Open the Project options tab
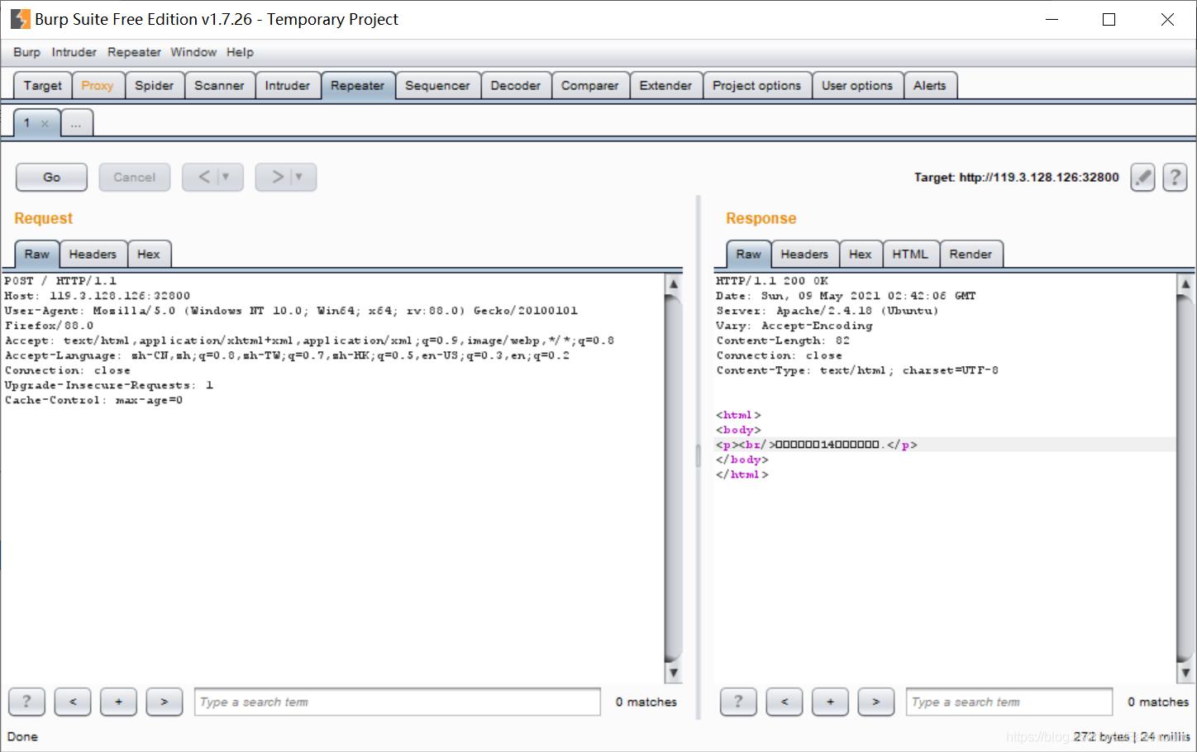The height and width of the screenshot is (752, 1197). (756, 85)
